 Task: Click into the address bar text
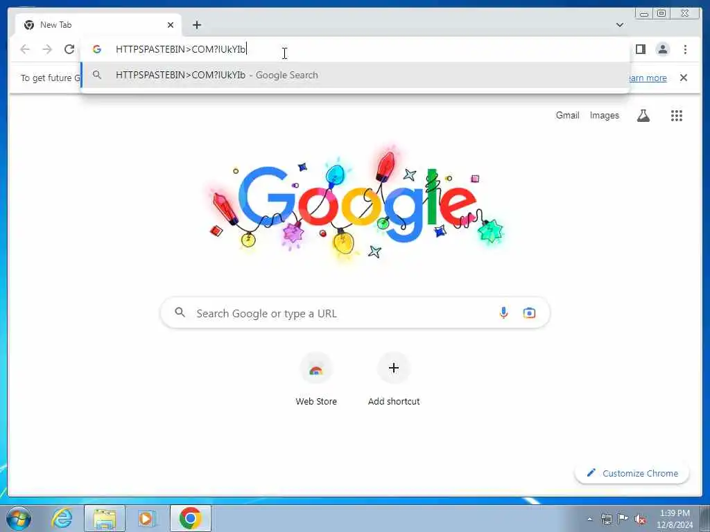(x=181, y=49)
